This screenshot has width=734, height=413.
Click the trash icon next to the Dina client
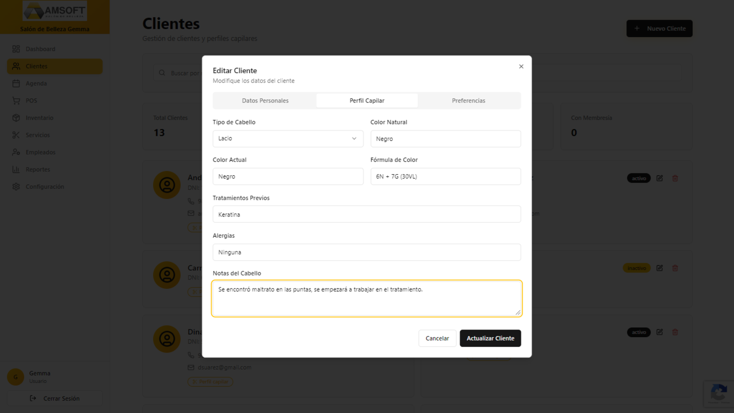[675, 332]
